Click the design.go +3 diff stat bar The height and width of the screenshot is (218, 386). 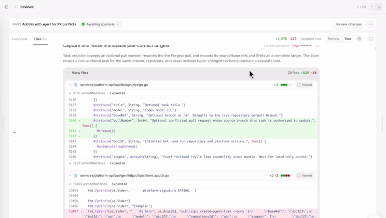pos(286,85)
